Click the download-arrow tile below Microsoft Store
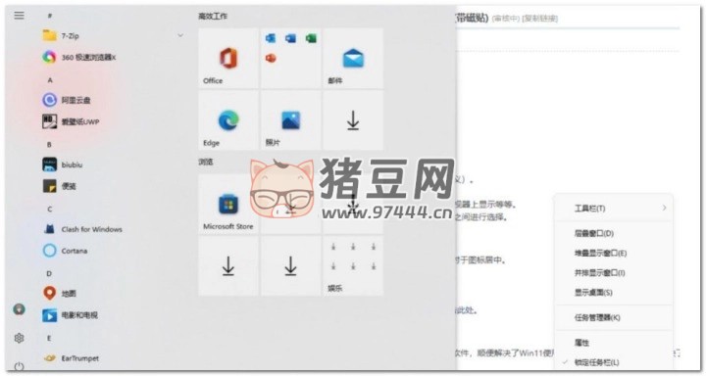 (228, 265)
